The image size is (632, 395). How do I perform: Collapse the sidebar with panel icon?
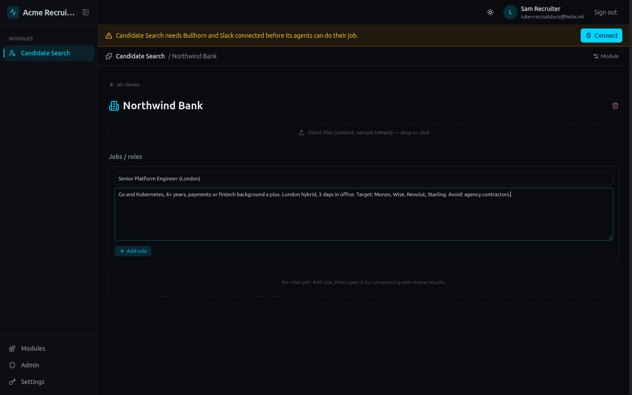86,12
